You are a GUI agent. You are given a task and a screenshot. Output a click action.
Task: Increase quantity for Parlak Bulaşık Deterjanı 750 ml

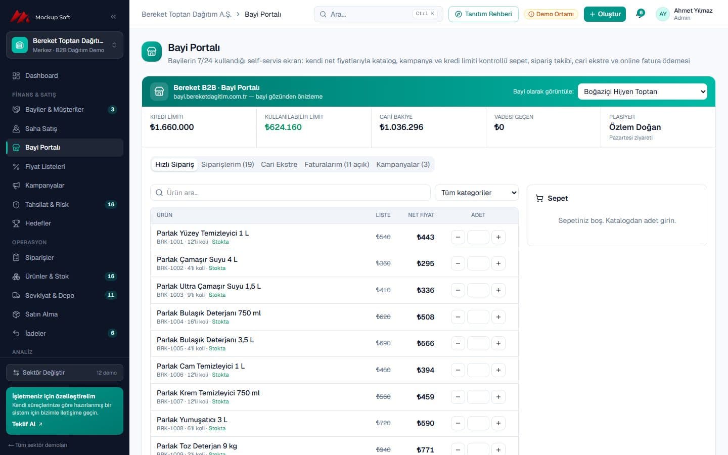[x=498, y=317]
